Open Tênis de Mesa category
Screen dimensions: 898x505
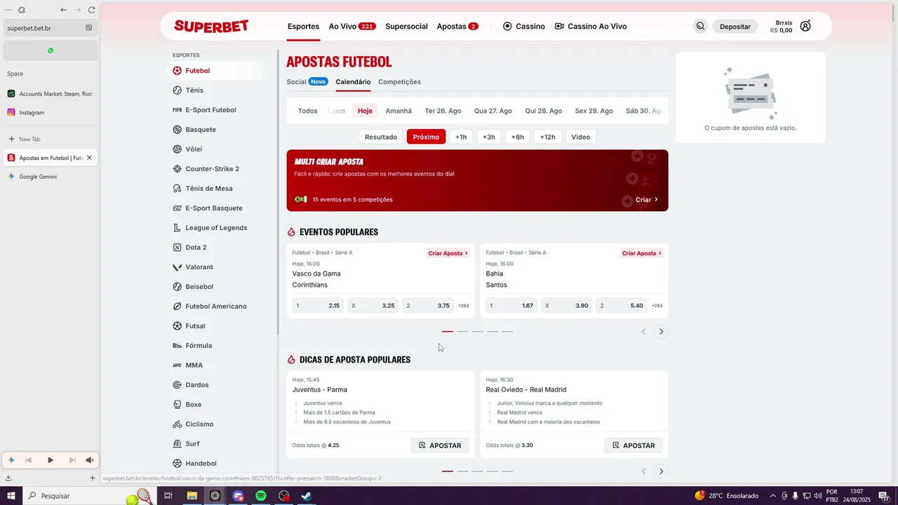point(202,189)
